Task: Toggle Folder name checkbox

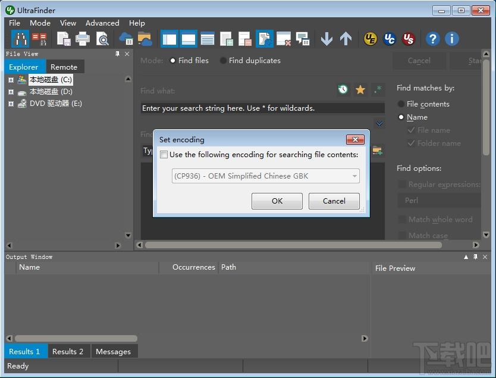Action: pyautogui.click(x=411, y=143)
